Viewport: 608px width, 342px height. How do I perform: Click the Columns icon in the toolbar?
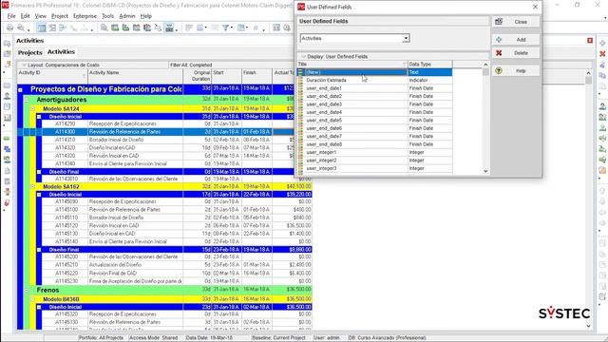pyautogui.click(x=200, y=28)
